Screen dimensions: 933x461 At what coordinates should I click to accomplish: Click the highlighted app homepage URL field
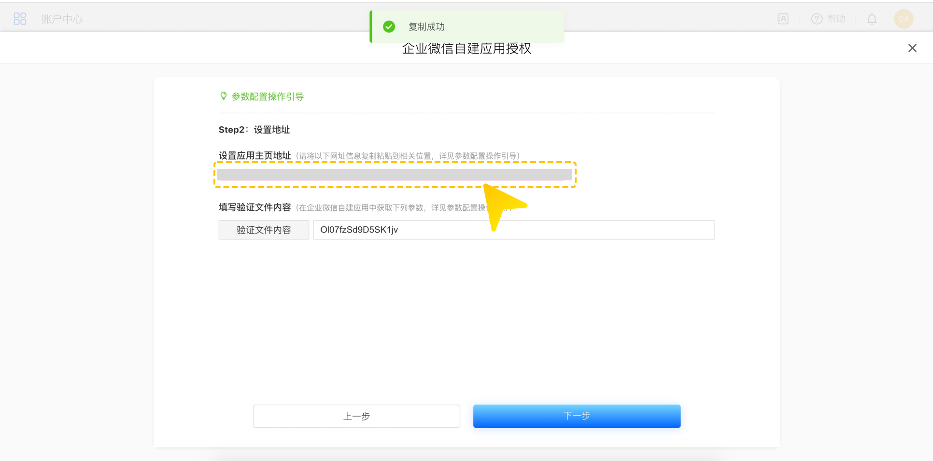point(394,175)
